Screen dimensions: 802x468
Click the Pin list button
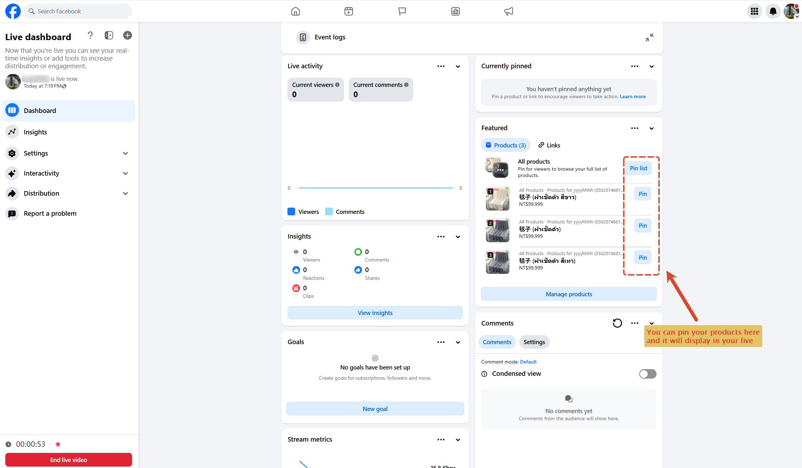[x=638, y=168]
